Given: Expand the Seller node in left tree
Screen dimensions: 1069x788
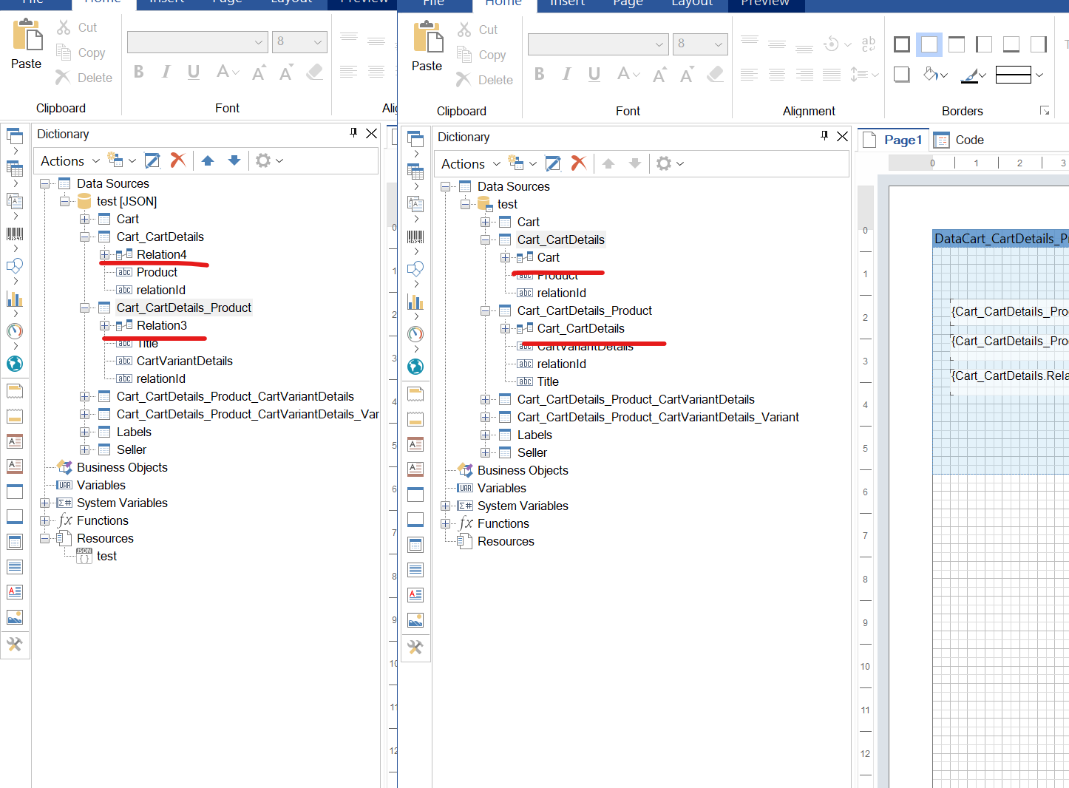Looking at the screenshot, I should [84, 449].
